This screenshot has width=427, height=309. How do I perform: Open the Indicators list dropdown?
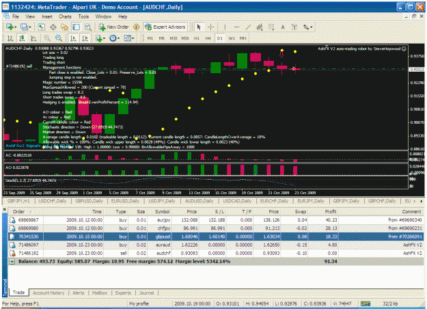pyautogui.click(x=100, y=38)
